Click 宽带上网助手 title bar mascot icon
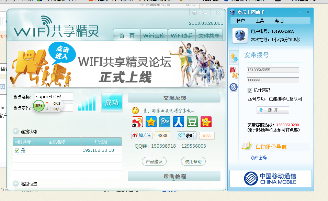 [233, 12]
